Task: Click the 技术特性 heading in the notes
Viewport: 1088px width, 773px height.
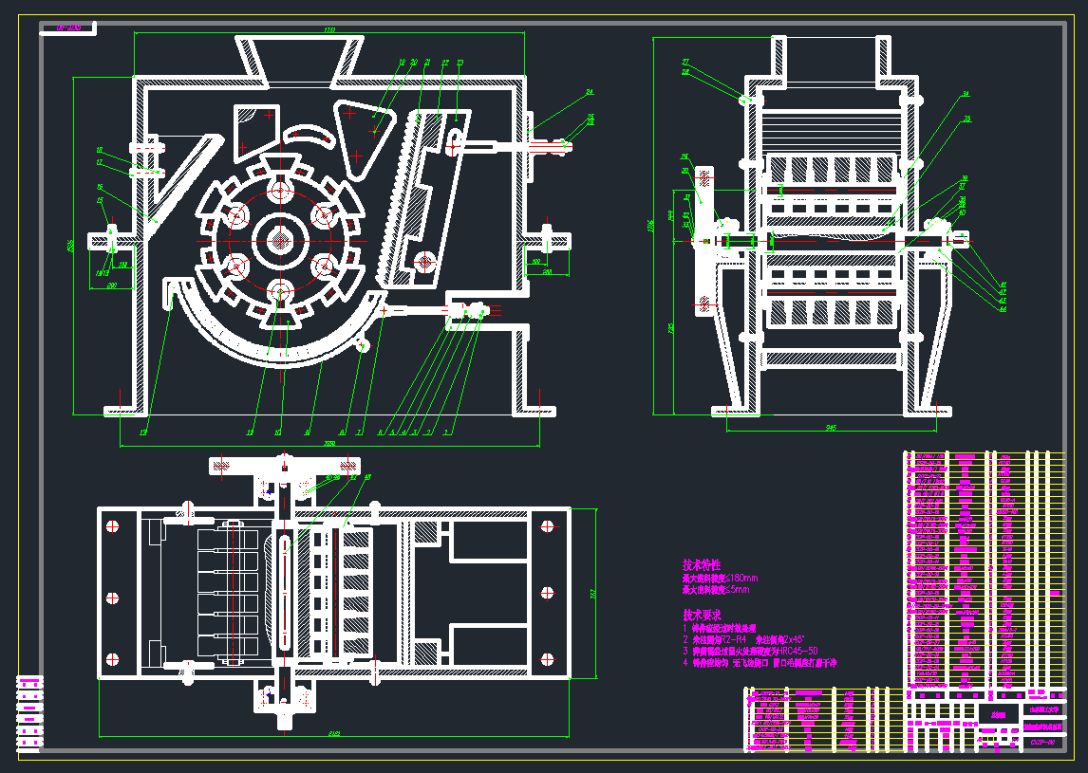Action: point(701,565)
